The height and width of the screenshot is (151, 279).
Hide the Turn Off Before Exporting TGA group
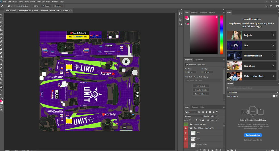pos(186,128)
